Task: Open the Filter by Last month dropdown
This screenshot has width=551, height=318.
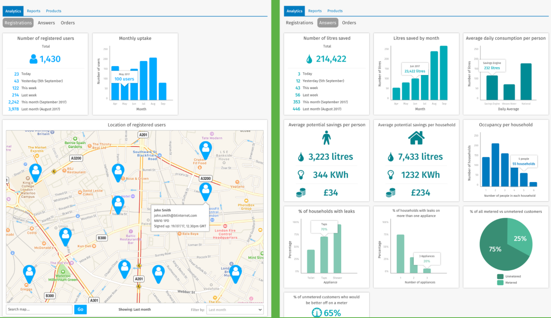Action: [235, 310]
